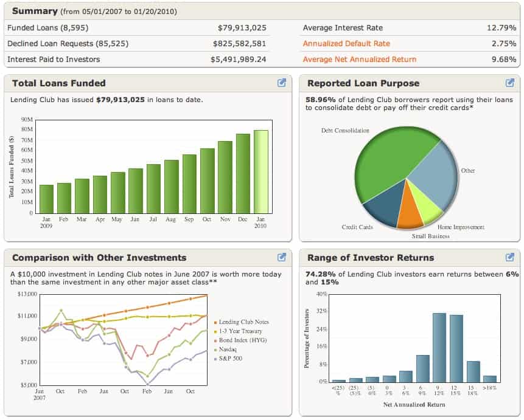Click the popout icon on Range of Investor Returns
This screenshot has width=524, height=420.
click(x=510, y=258)
